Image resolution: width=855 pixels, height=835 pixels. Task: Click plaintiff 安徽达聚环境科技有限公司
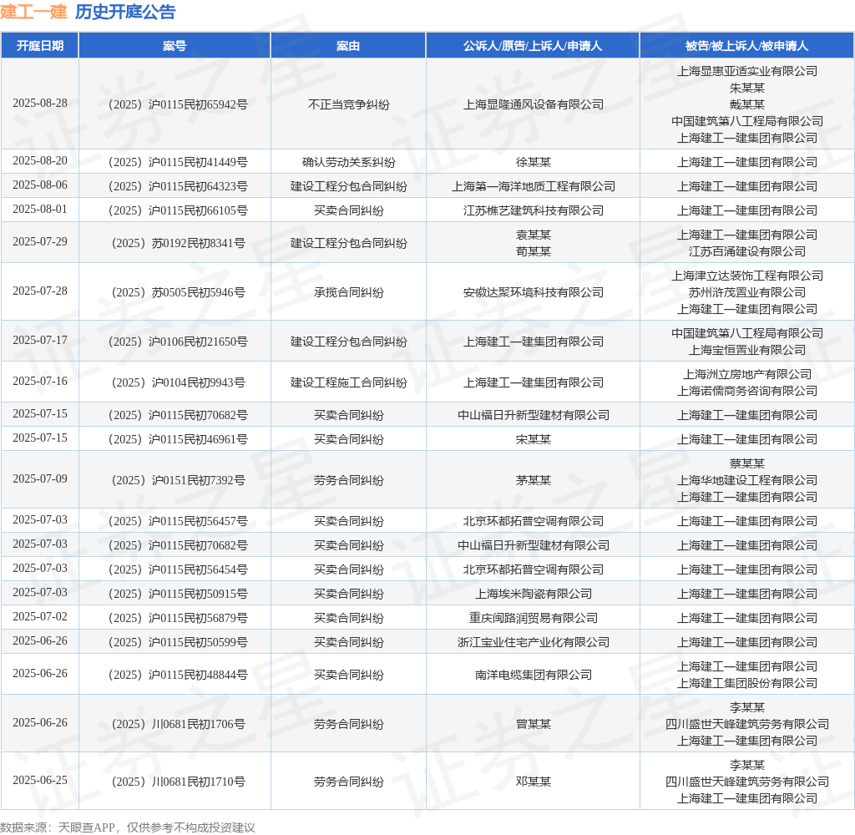pyautogui.click(x=534, y=292)
